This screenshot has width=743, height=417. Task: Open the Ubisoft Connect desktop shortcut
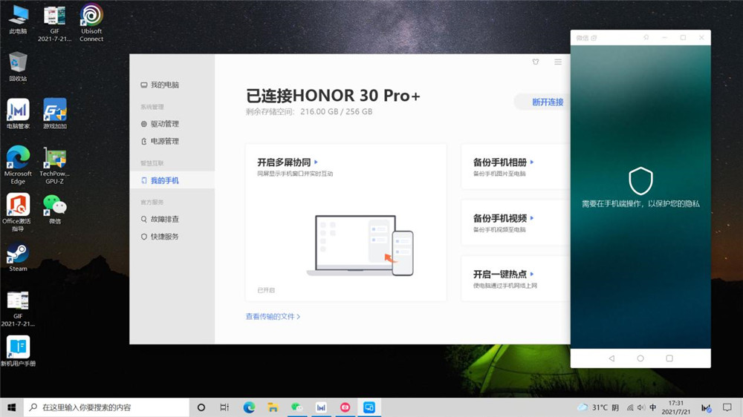[x=91, y=22]
